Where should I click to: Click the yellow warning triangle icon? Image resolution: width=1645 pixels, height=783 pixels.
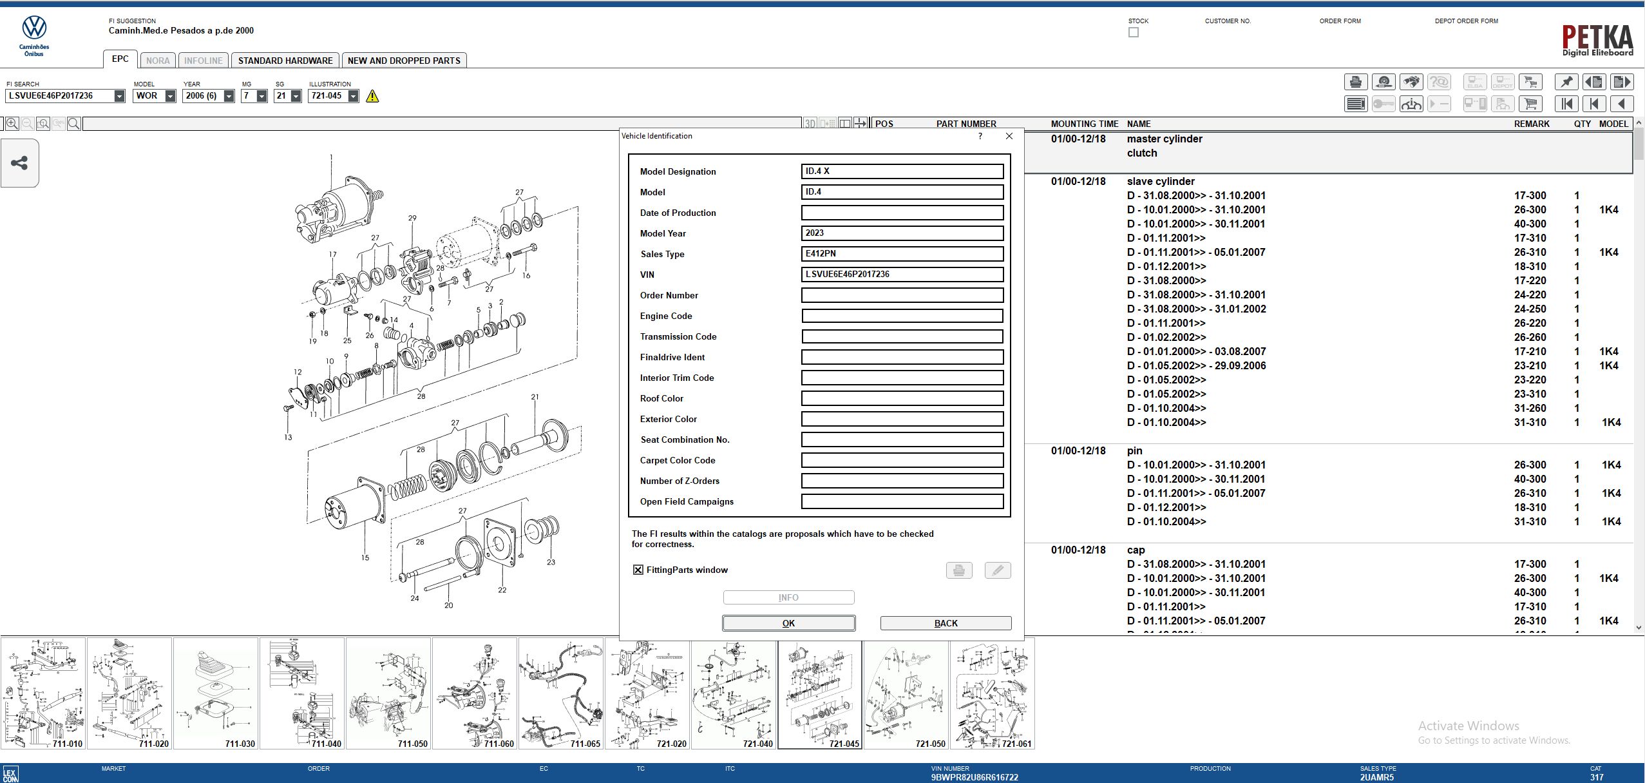pos(372,96)
